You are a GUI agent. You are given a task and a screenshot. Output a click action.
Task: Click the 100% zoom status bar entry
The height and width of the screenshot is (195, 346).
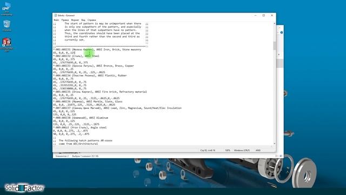(228, 151)
